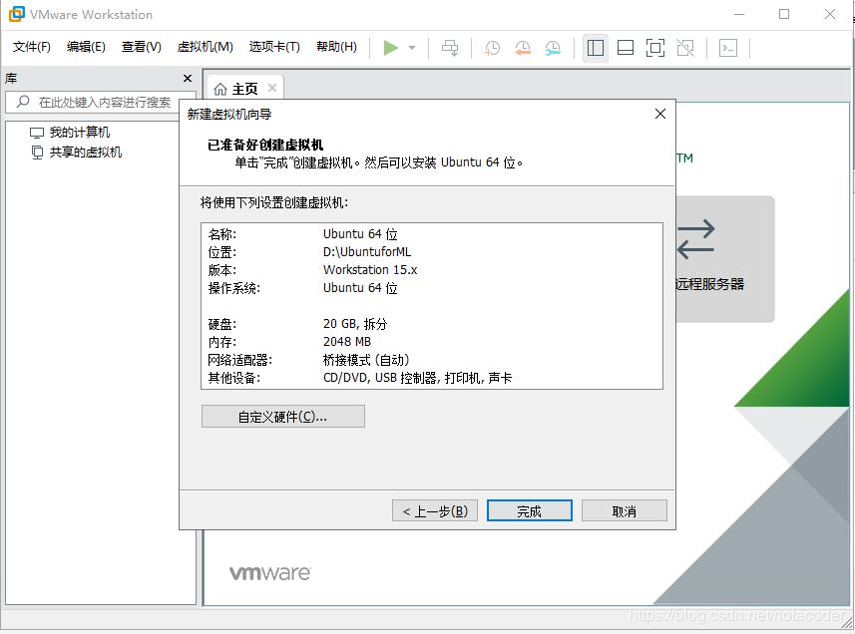Image resolution: width=855 pixels, height=634 pixels.
Task: Click the VMware Workstation logo icon
Action: [x=17, y=14]
